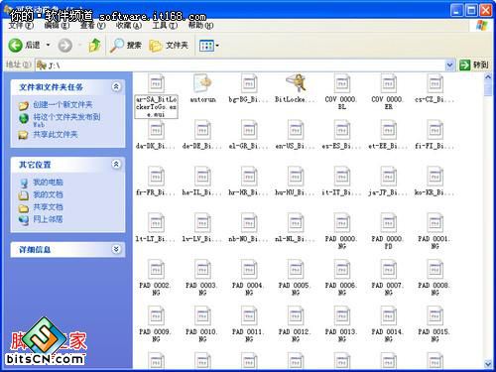Expand the address bar dropdown arrow
Image resolution: width=496 pixels, height=372 pixels.
click(x=449, y=65)
